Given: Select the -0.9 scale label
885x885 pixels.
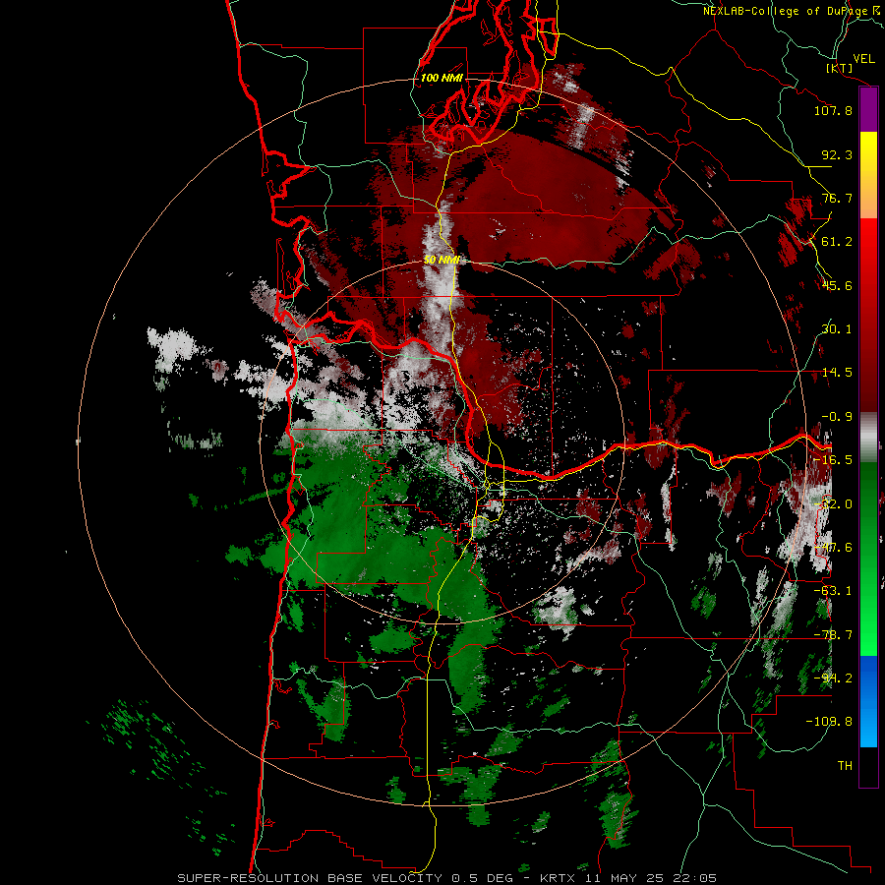Looking at the screenshot, I should click(x=837, y=417).
